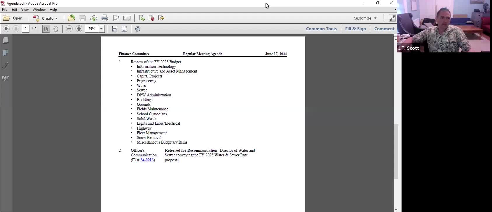Screen dimensions: 492x212
Task: Open the Customize dropdown
Action: click(365, 18)
